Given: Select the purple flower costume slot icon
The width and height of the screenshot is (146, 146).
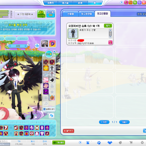Looking at the screenshot, I should coord(46,86).
